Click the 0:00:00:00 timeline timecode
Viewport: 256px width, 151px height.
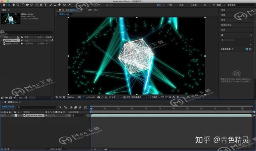(x=8, y=107)
